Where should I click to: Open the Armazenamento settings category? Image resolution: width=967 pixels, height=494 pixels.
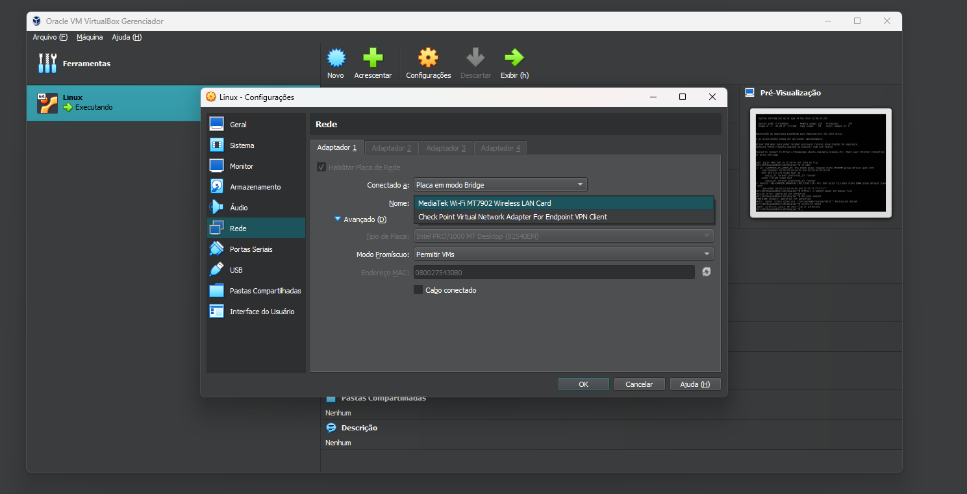click(256, 187)
